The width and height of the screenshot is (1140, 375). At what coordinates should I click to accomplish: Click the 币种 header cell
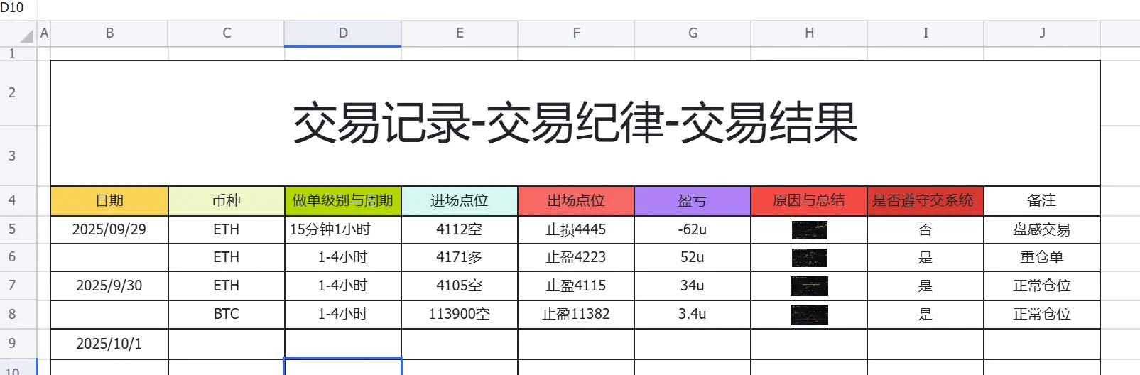[227, 201]
